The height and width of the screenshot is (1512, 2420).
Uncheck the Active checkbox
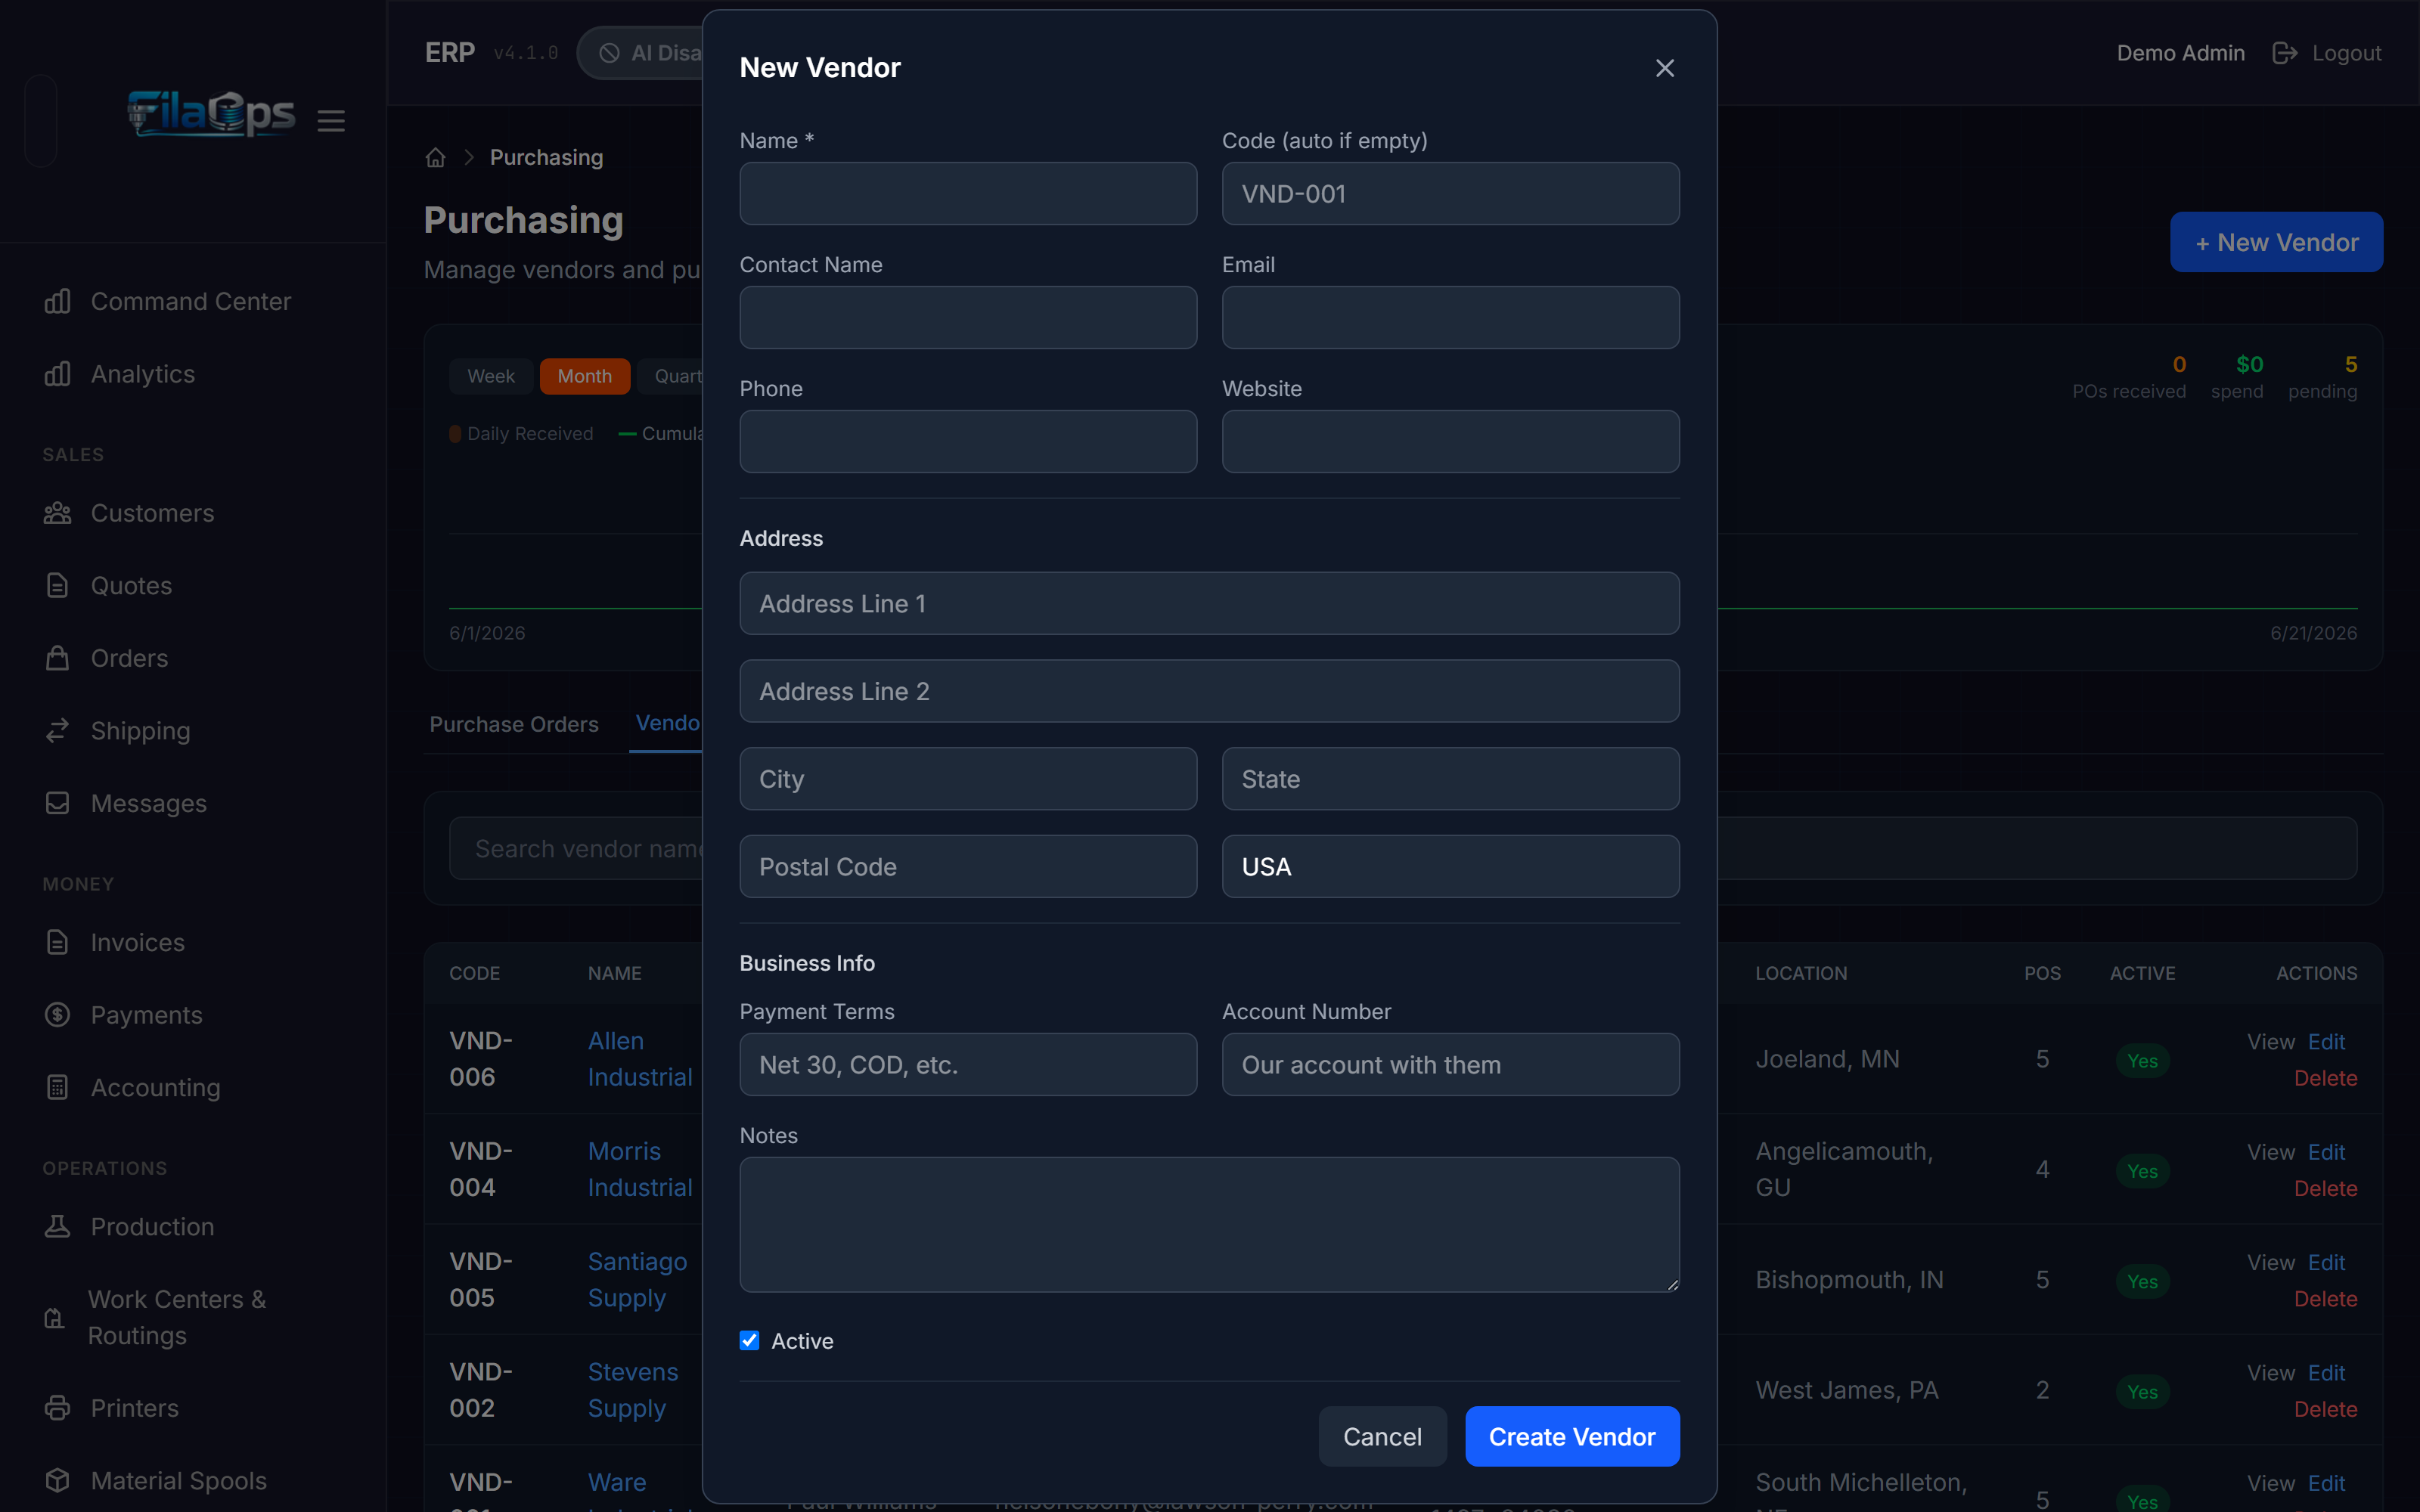click(x=749, y=1340)
